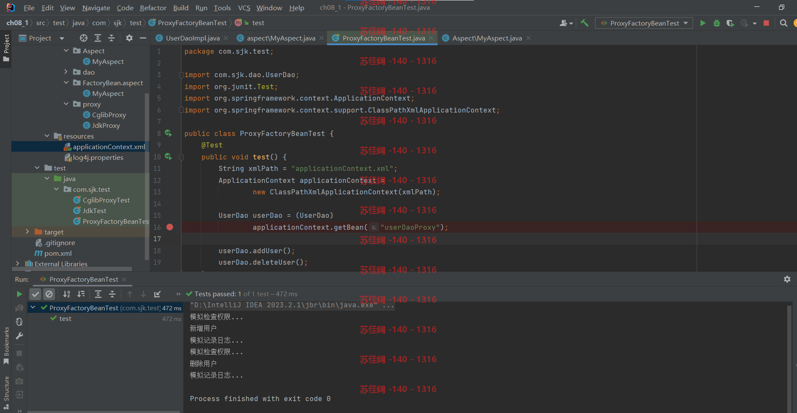Toggle the Project tool window stripe button
Image resolution: width=797 pixels, height=413 pixels.
tap(6, 47)
